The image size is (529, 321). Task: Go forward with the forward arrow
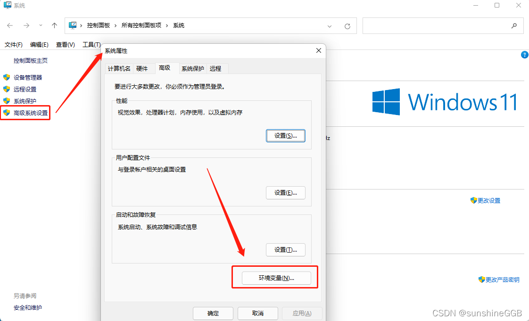tap(26, 25)
